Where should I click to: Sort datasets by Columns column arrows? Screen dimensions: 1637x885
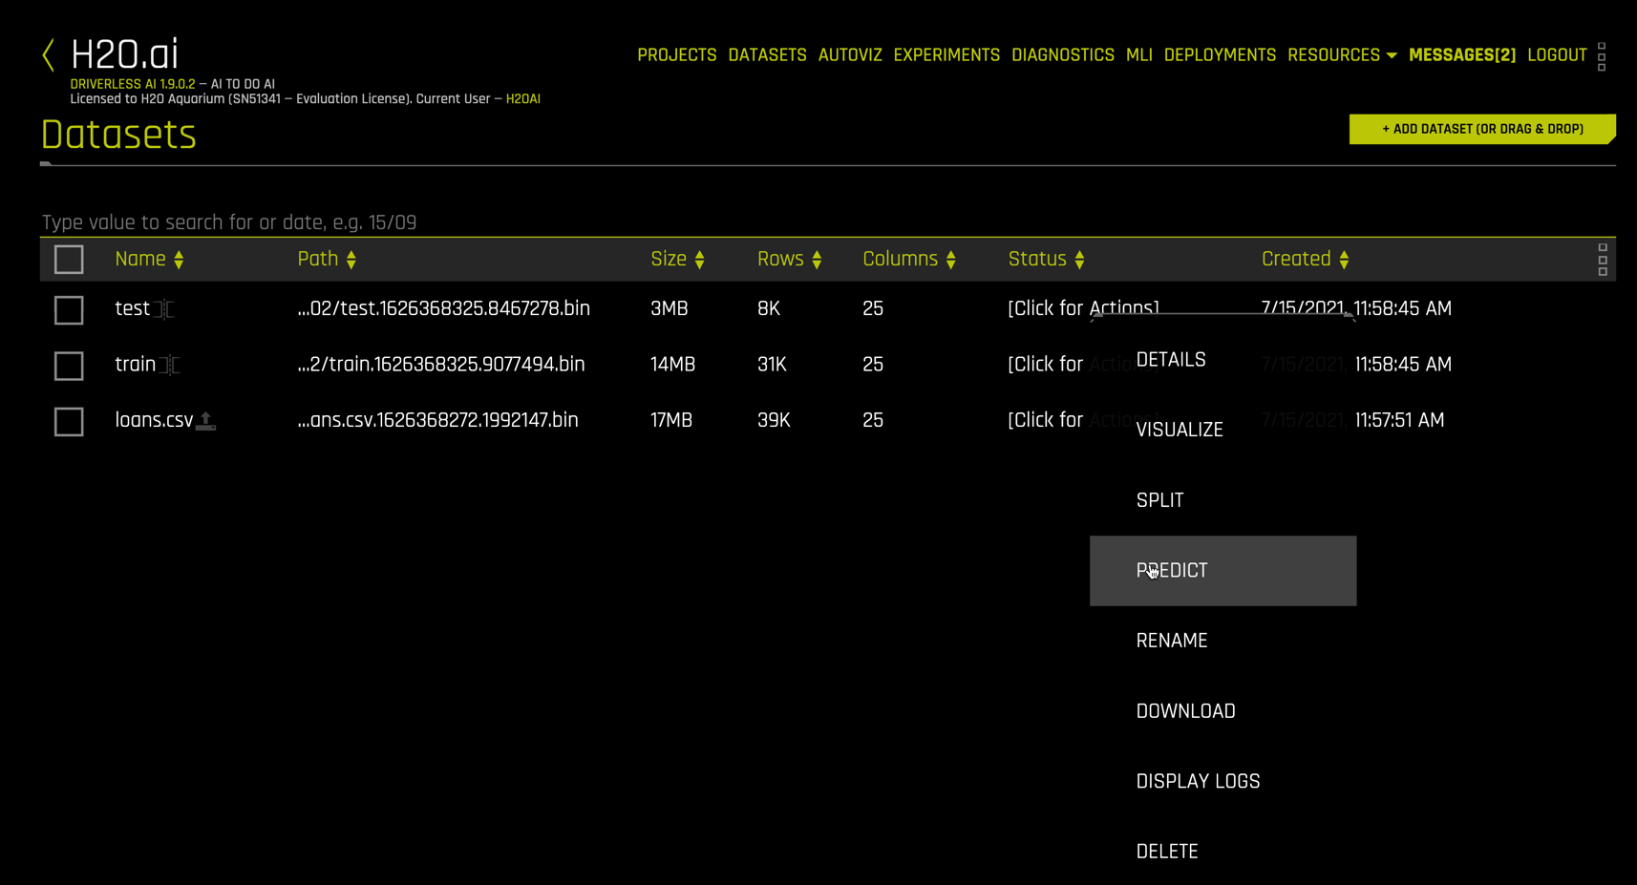(951, 260)
